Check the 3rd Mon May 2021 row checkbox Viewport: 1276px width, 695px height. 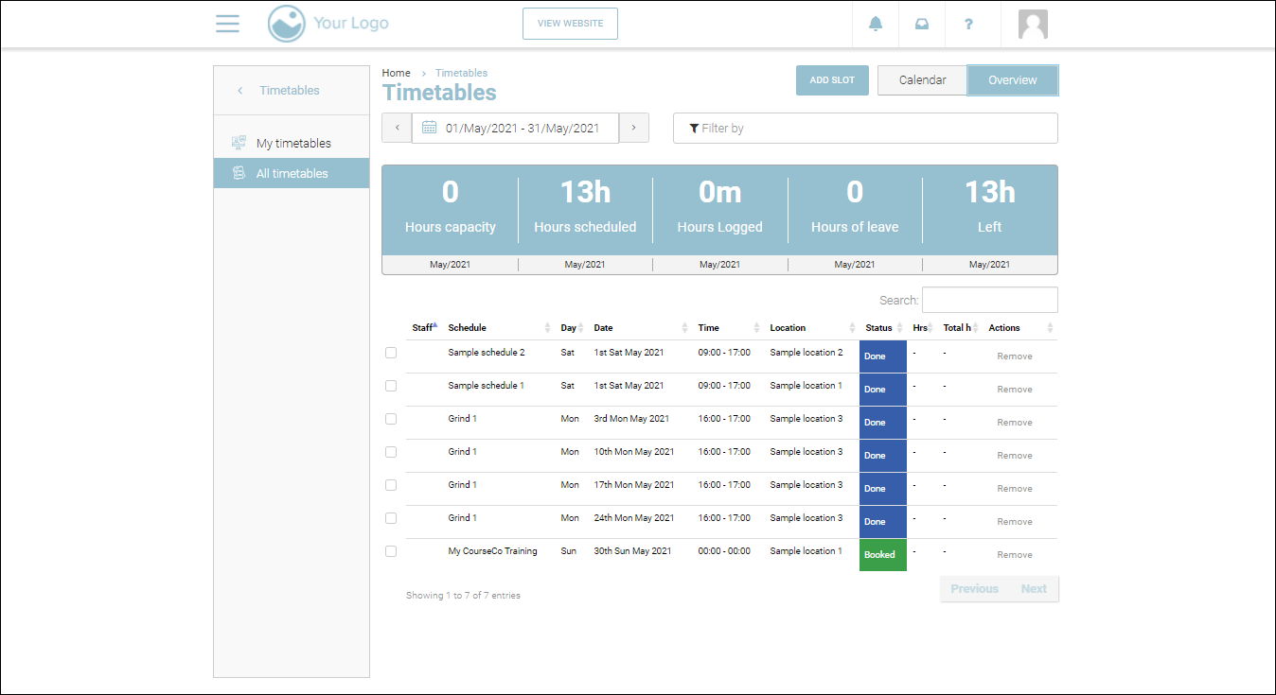(391, 419)
